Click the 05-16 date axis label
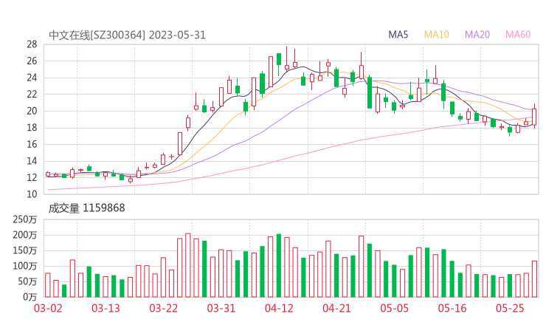Screen dimensions: 546x325 (452, 308)
